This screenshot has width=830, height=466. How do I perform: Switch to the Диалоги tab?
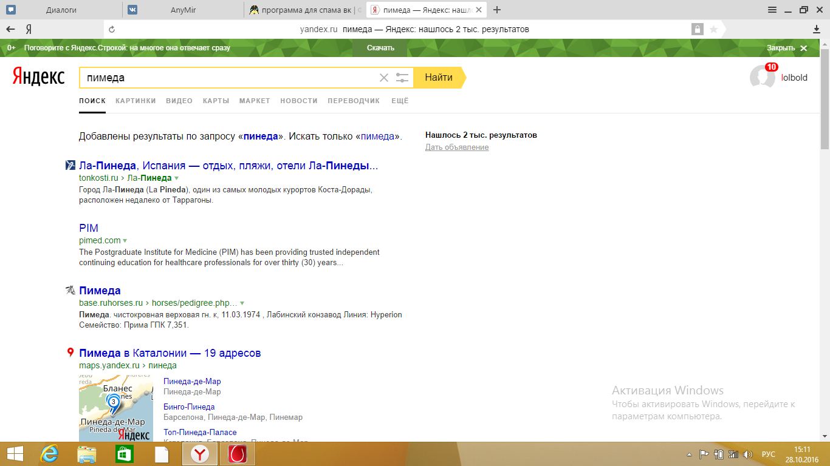61,10
